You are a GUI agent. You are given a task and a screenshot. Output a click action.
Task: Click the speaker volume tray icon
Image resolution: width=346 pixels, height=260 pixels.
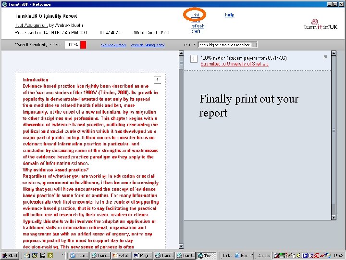pos(299,256)
